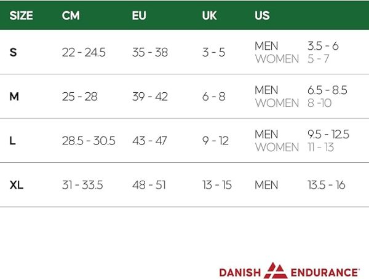
Task: Click the DANISH brand text
Action: (x=240, y=273)
